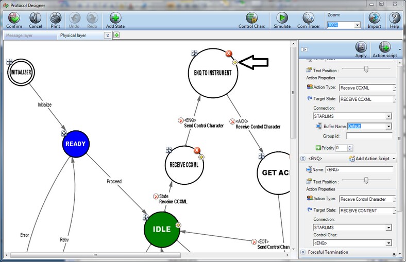Delete the RECEIVE CCXML state

[x=197, y=150]
